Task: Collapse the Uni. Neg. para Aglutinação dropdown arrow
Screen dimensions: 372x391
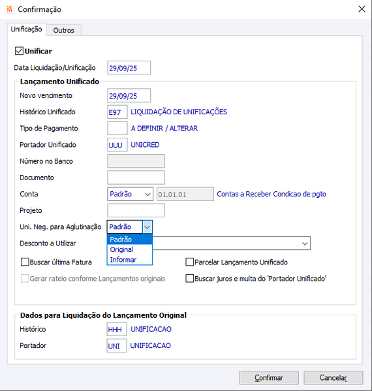Action: 147,227
